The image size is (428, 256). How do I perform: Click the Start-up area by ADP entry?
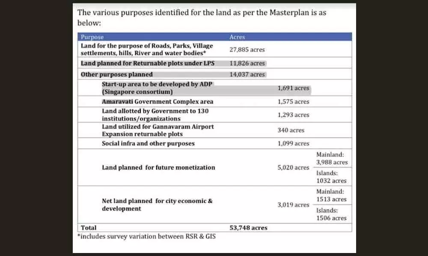click(156, 88)
